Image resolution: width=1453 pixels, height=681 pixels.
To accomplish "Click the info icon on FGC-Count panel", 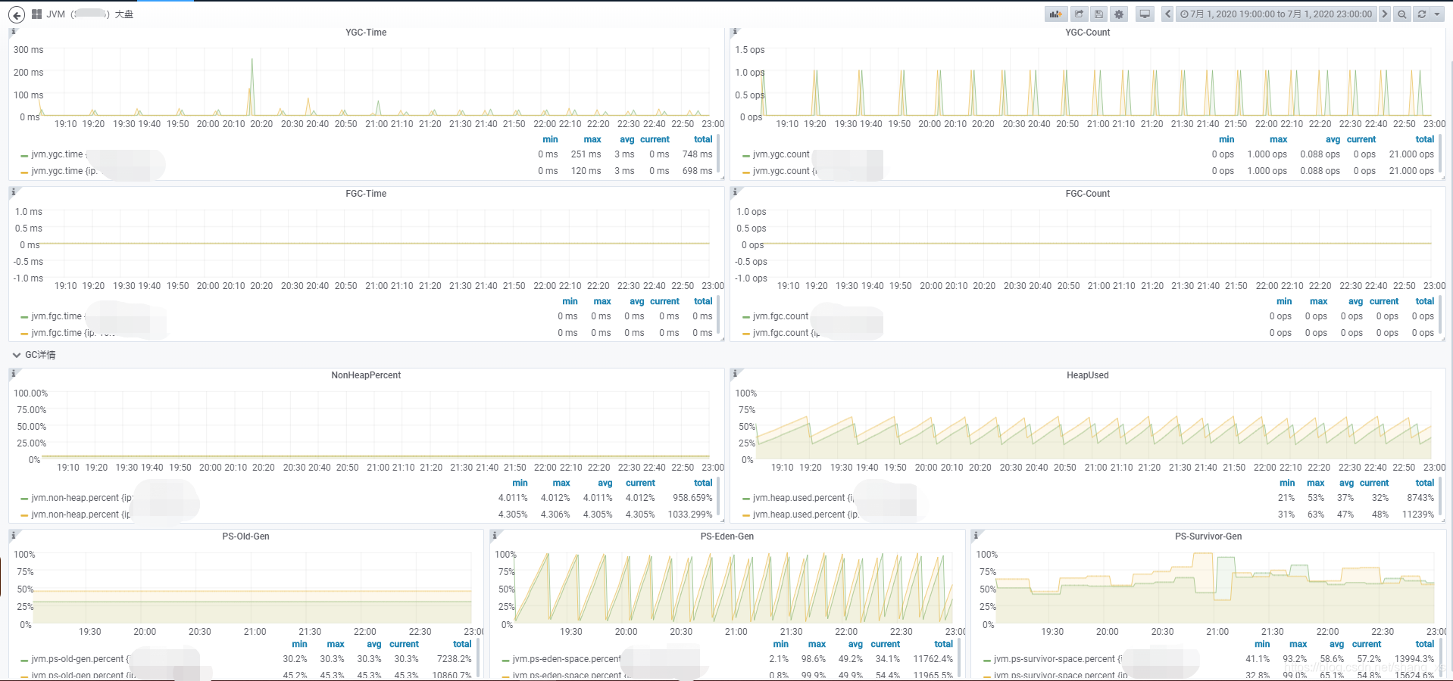I will (x=735, y=193).
